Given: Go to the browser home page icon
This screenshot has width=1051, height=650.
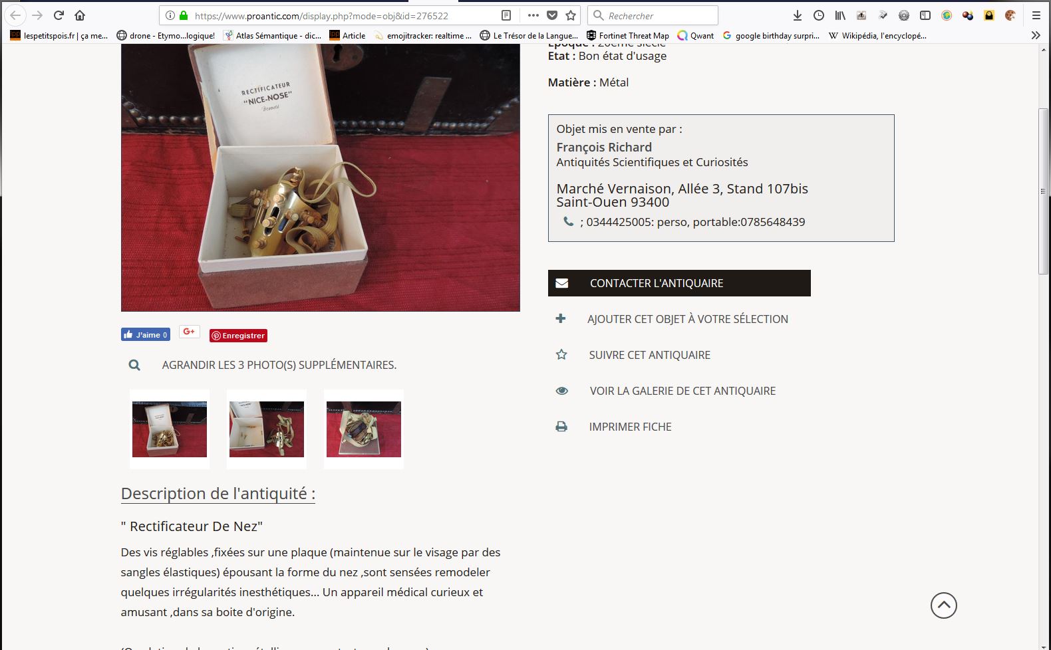Looking at the screenshot, I should click(80, 15).
